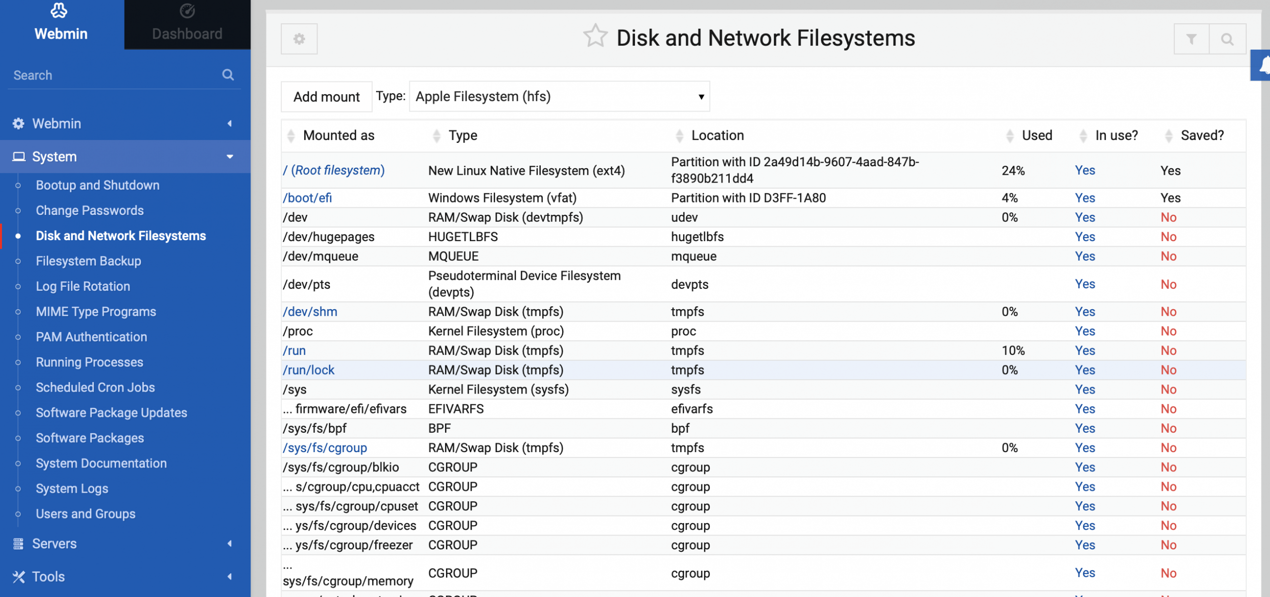The image size is (1270, 597).
Task: Open System Logs
Action: [72, 489]
